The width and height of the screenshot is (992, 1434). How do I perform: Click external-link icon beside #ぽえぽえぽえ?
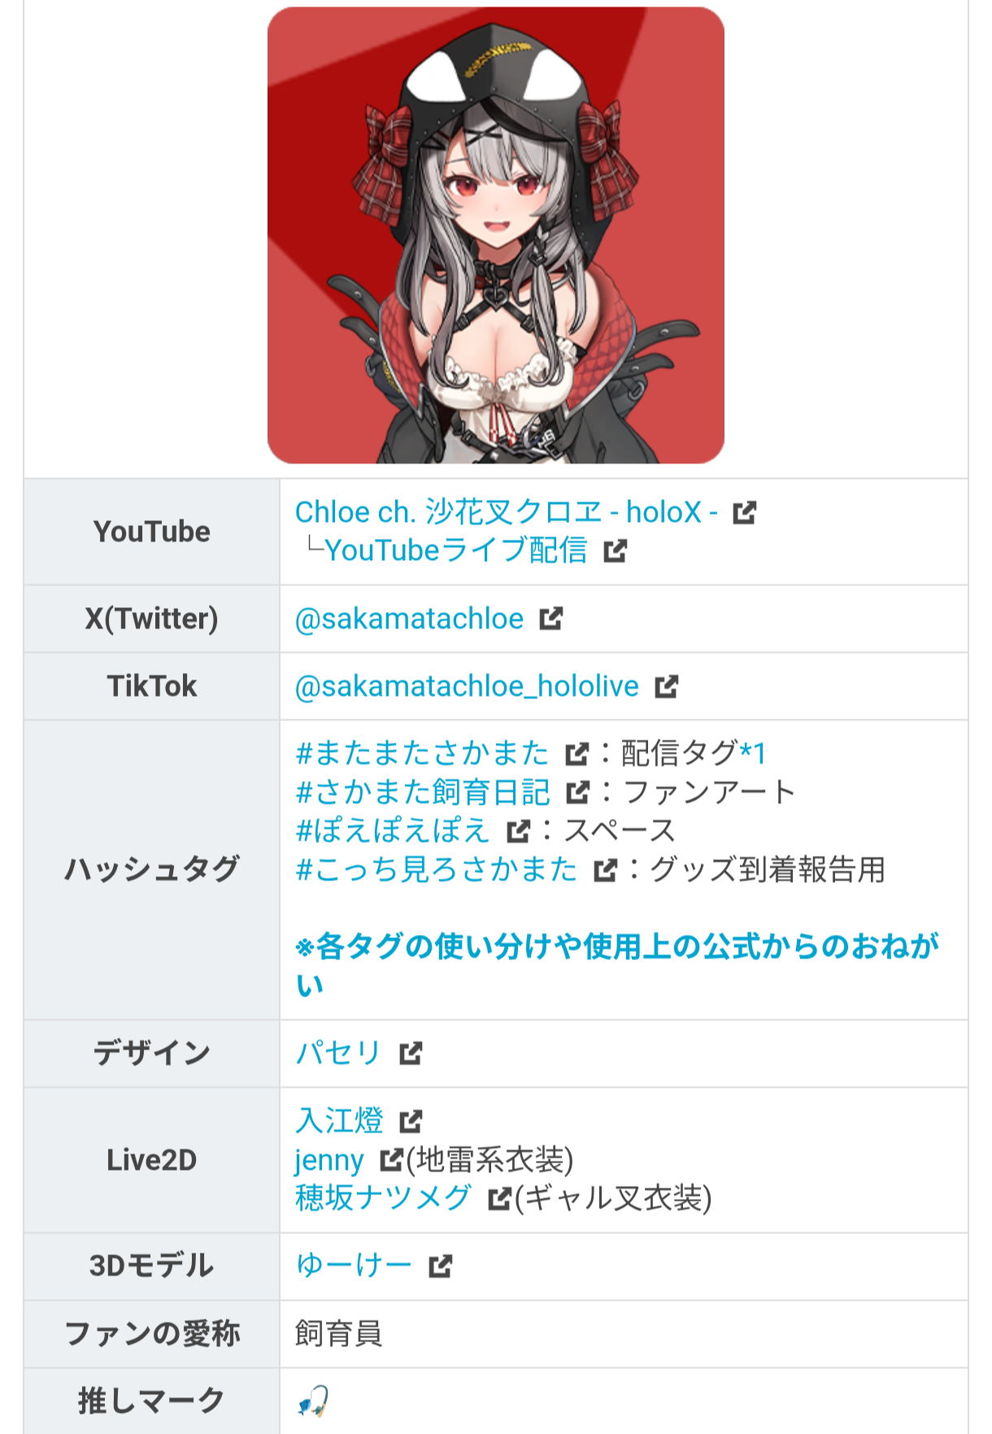coord(518,832)
